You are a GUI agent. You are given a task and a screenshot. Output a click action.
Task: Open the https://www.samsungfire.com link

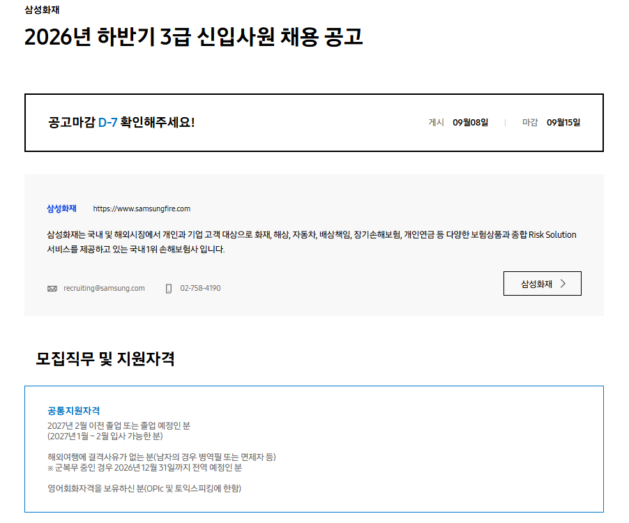click(142, 209)
